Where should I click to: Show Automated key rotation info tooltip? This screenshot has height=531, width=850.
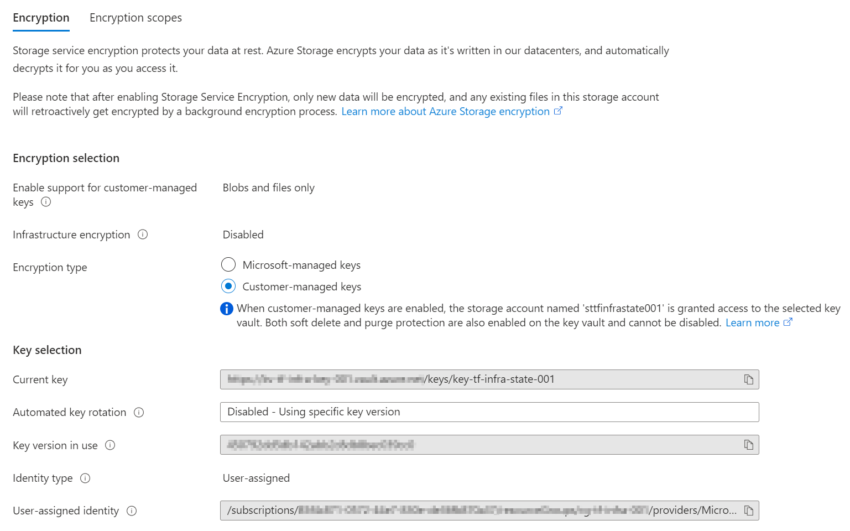tap(139, 413)
